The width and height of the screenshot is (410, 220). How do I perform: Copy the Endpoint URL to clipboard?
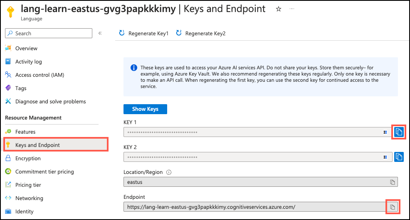392,207
